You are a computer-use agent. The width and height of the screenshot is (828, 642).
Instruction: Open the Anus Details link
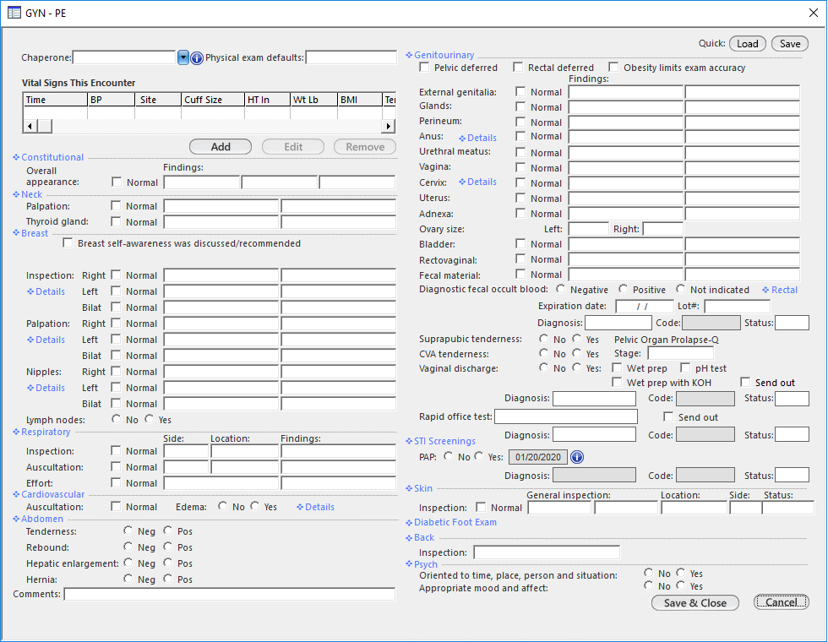click(477, 139)
